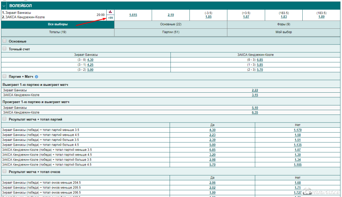Switch to the Все выборы tab
The image size is (342, 197).
[57, 24]
